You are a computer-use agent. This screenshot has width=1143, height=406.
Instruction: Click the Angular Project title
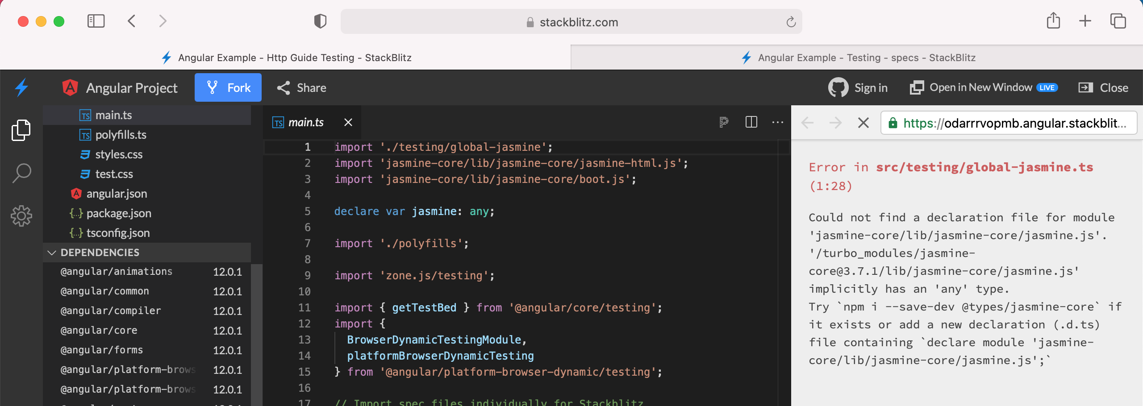click(x=132, y=88)
